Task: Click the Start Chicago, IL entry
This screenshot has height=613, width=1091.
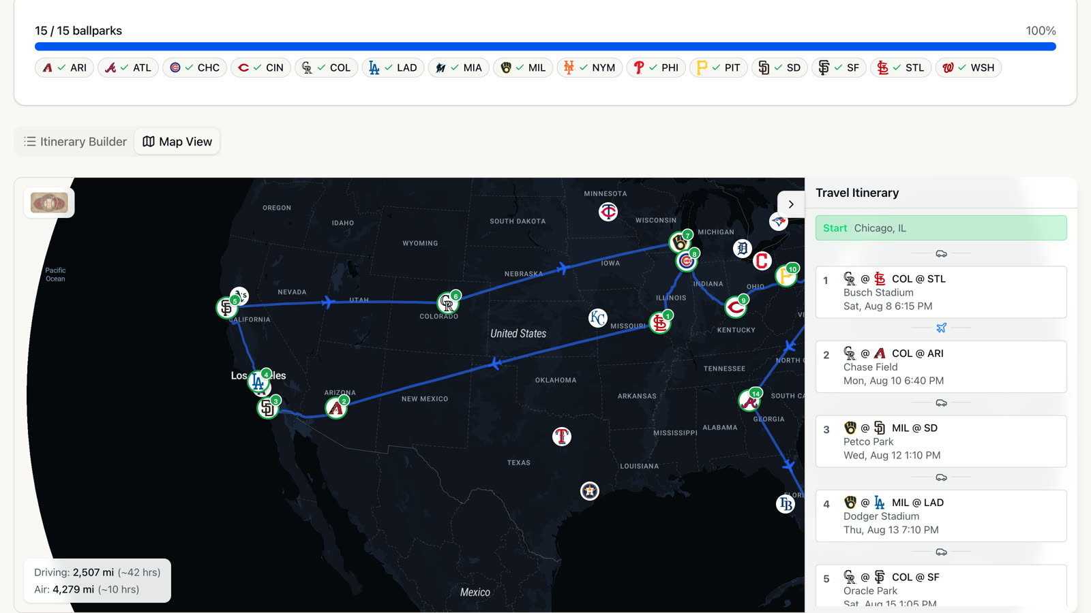Action: [941, 228]
